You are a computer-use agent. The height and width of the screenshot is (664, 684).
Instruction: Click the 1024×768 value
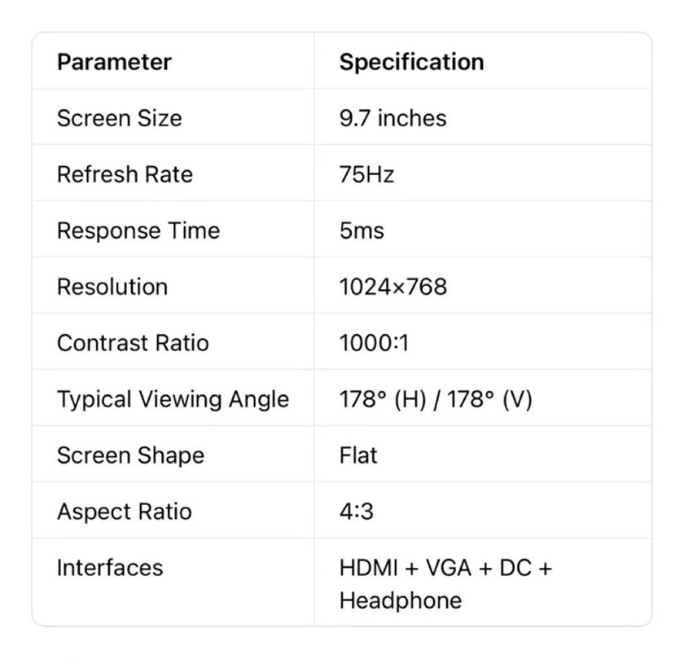(392, 287)
